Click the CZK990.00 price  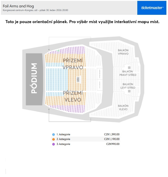tap(113, 144)
